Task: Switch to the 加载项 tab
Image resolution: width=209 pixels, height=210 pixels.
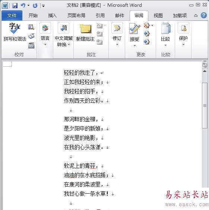Action: pyautogui.click(x=180, y=16)
